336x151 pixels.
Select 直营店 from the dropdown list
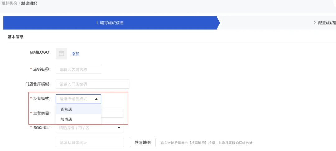click(x=66, y=109)
